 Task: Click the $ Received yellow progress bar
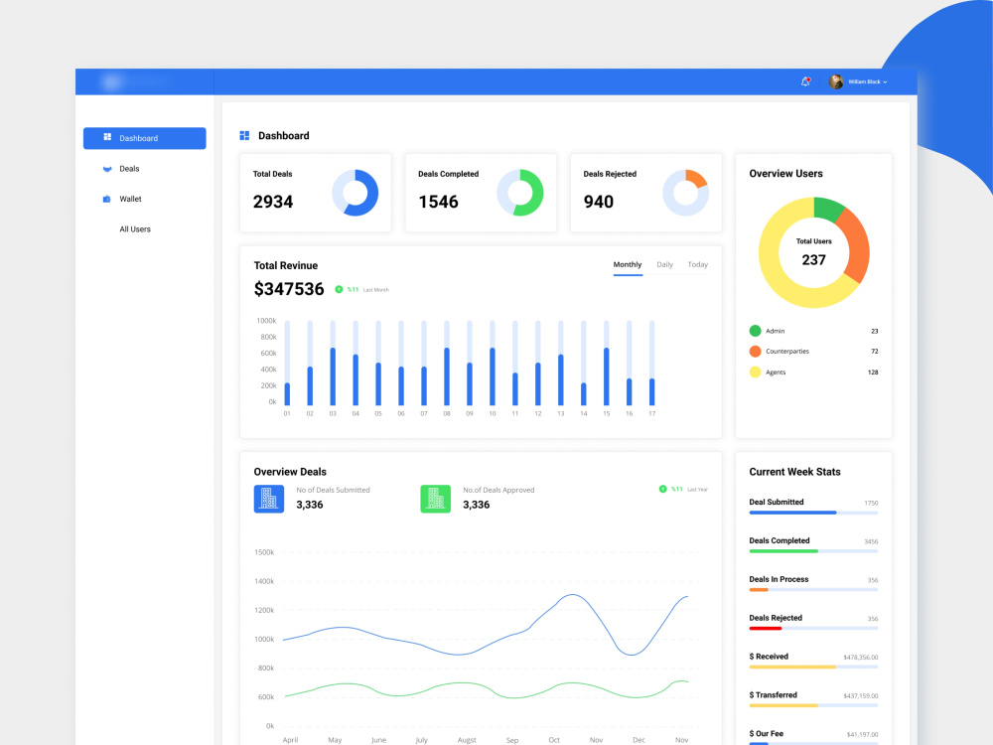[x=813, y=668]
